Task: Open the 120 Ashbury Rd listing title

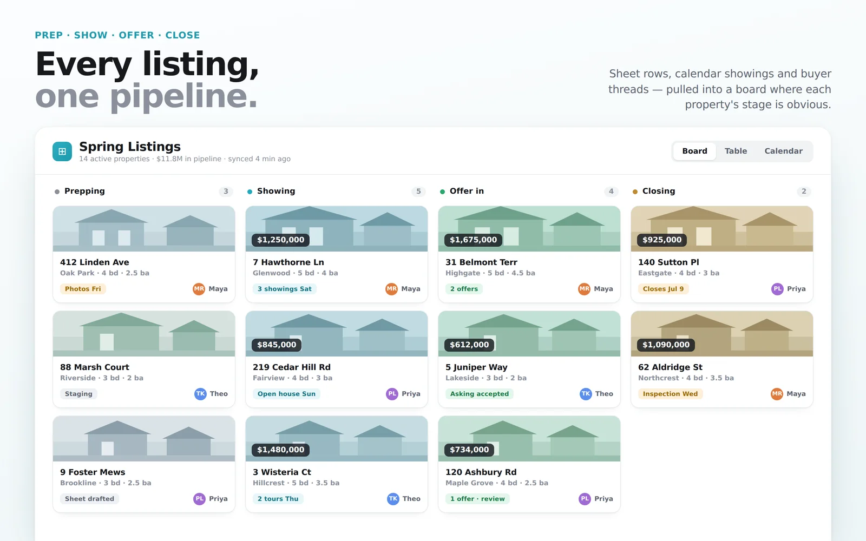Action: click(481, 472)
